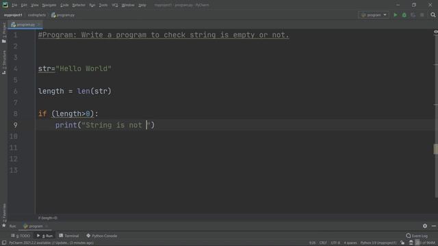Toggle tool window buttons icon at bottom-left corner

[4, 243]
